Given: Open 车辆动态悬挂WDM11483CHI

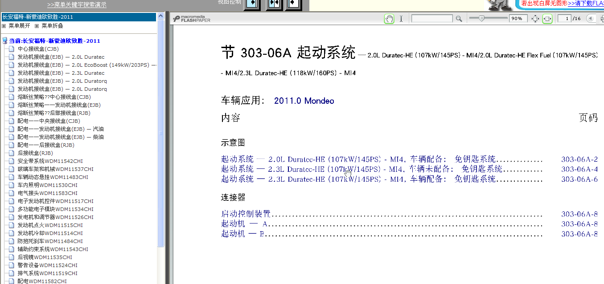Looking at the screenshot, I should 53,177.
